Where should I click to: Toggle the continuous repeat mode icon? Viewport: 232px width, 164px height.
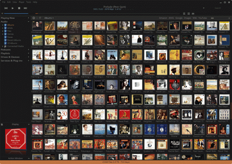point(188,14)
